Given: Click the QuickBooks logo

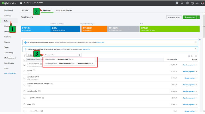Looking at the screenshot, I should 9,3.
